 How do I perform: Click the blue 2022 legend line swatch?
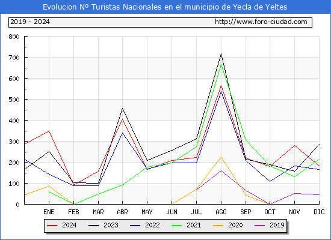(135, 226)
